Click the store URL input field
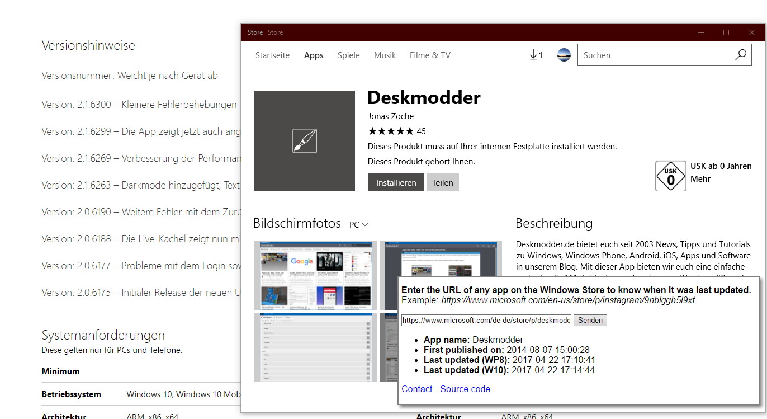767x419 pixels. click(x=486, y=320)
